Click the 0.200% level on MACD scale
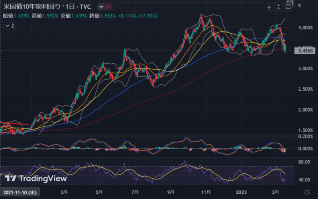The image size is (318, 199). click(305, 136)
